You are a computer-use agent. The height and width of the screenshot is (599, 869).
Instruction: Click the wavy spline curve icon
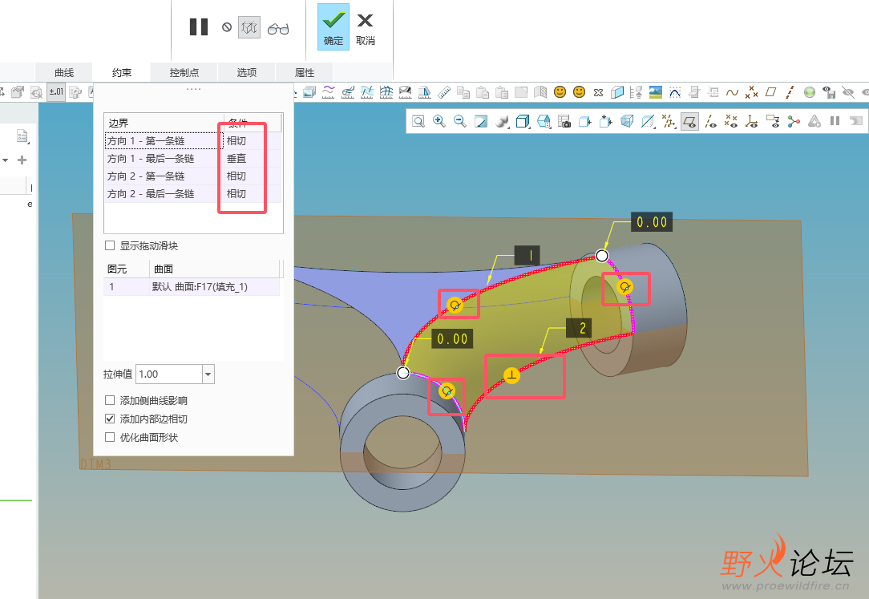pyautogui.click(x=732, y=92)
